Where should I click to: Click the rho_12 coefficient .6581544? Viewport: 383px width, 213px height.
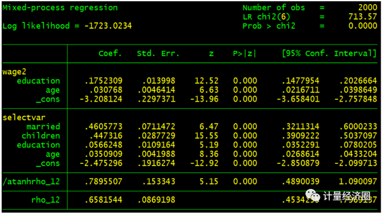[103, 200]
